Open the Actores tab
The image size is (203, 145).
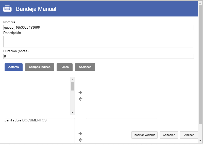[x=13, y=67]
